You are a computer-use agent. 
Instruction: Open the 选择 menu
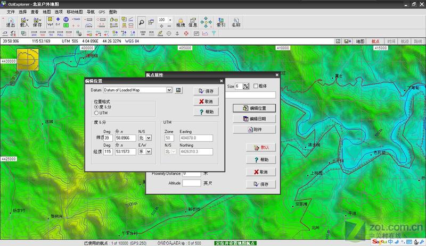(22, 12)
